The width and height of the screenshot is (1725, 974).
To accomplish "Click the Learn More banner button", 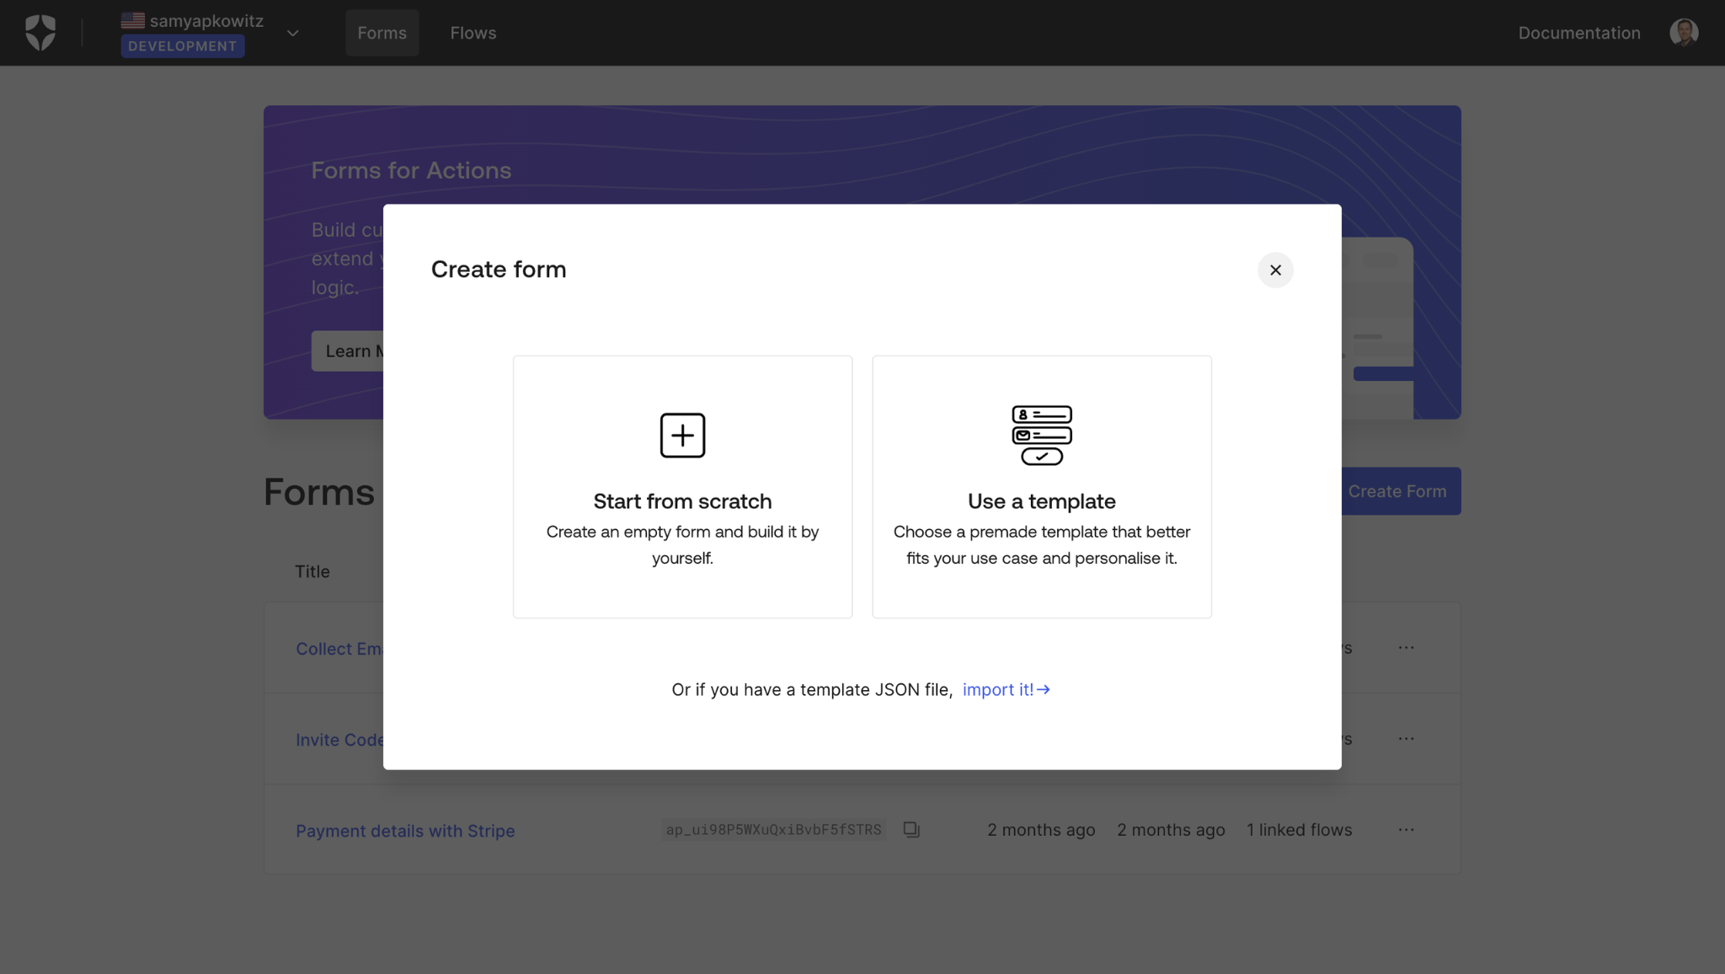I will click(x=349, y=351).
